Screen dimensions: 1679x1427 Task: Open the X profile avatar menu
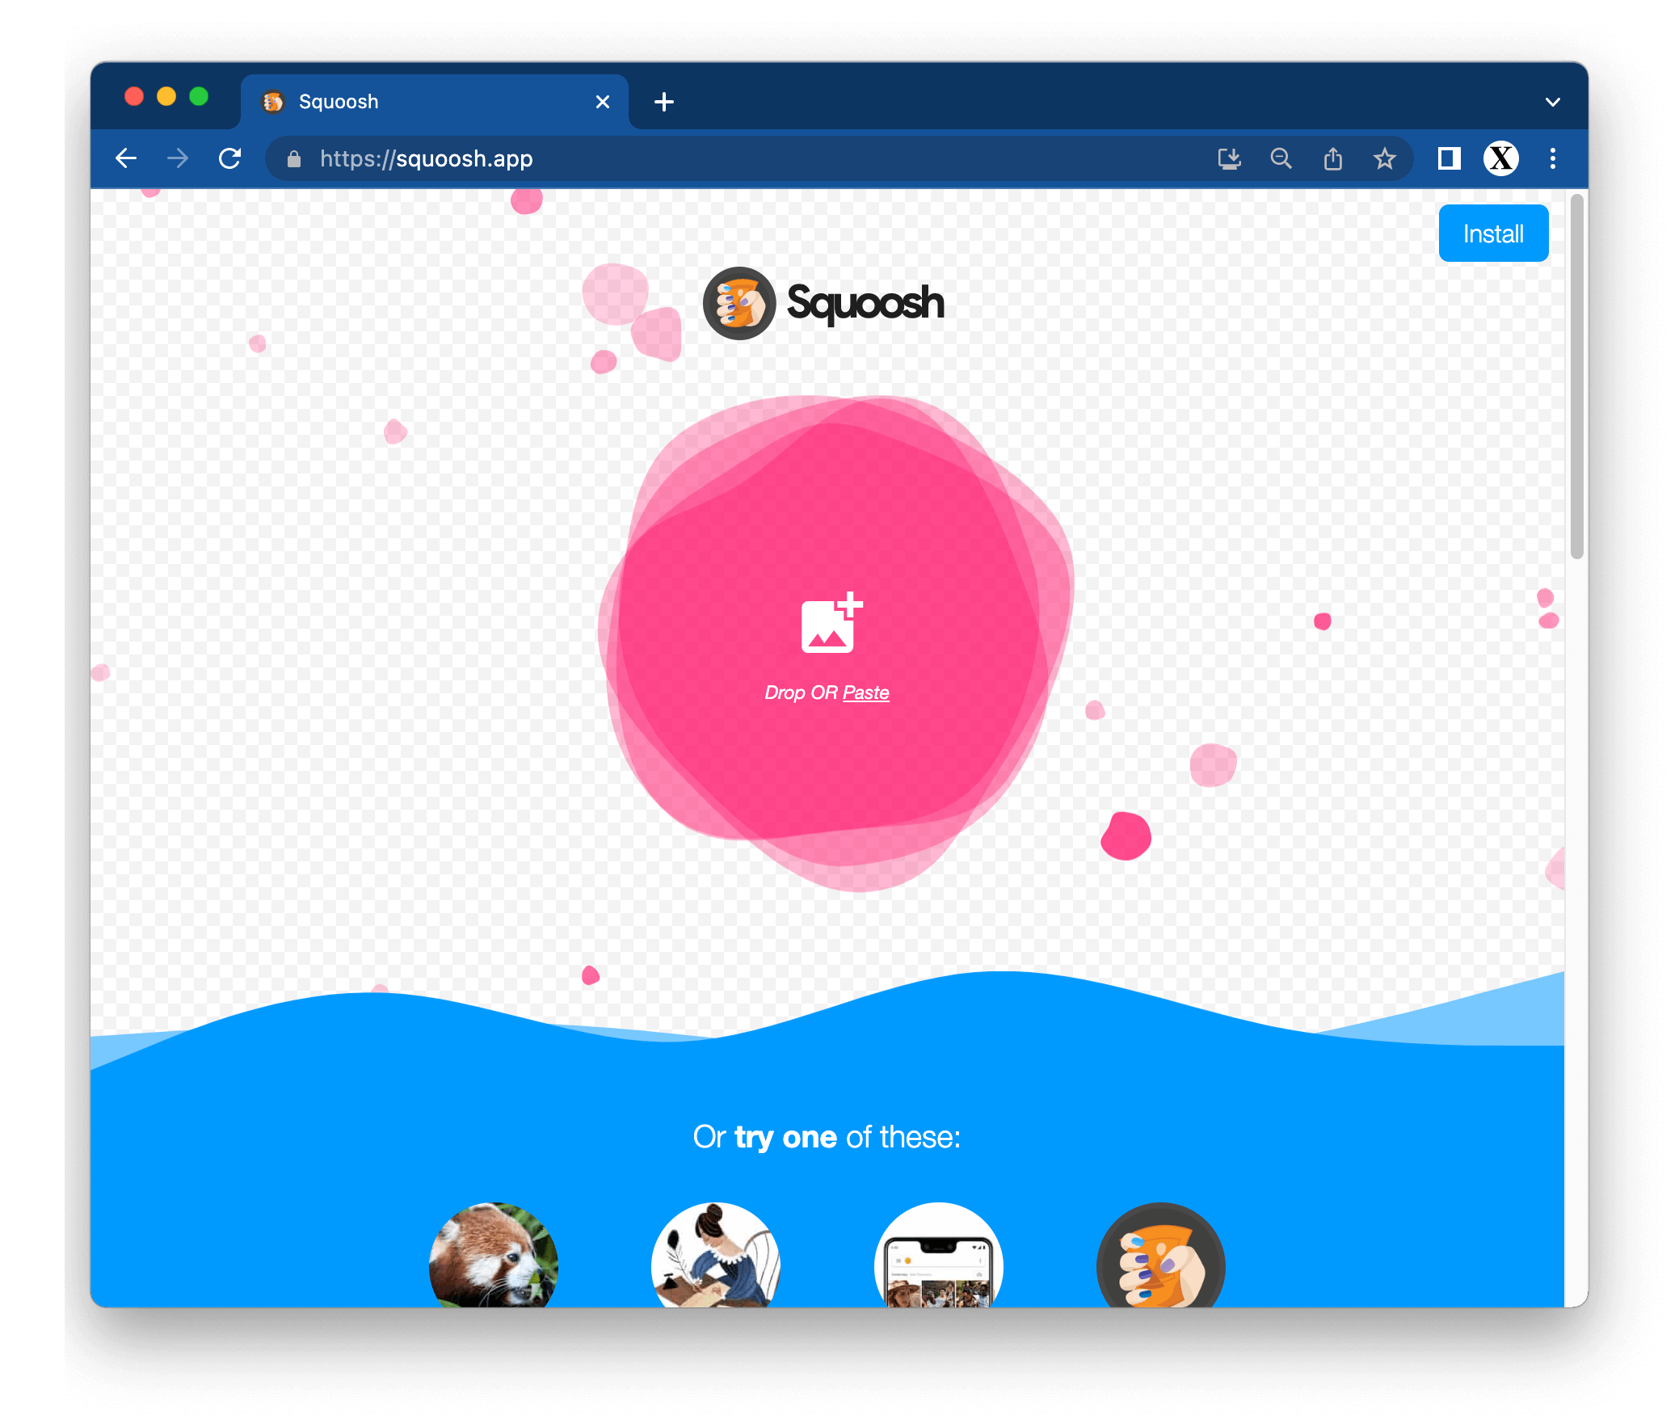[1500, 158]
